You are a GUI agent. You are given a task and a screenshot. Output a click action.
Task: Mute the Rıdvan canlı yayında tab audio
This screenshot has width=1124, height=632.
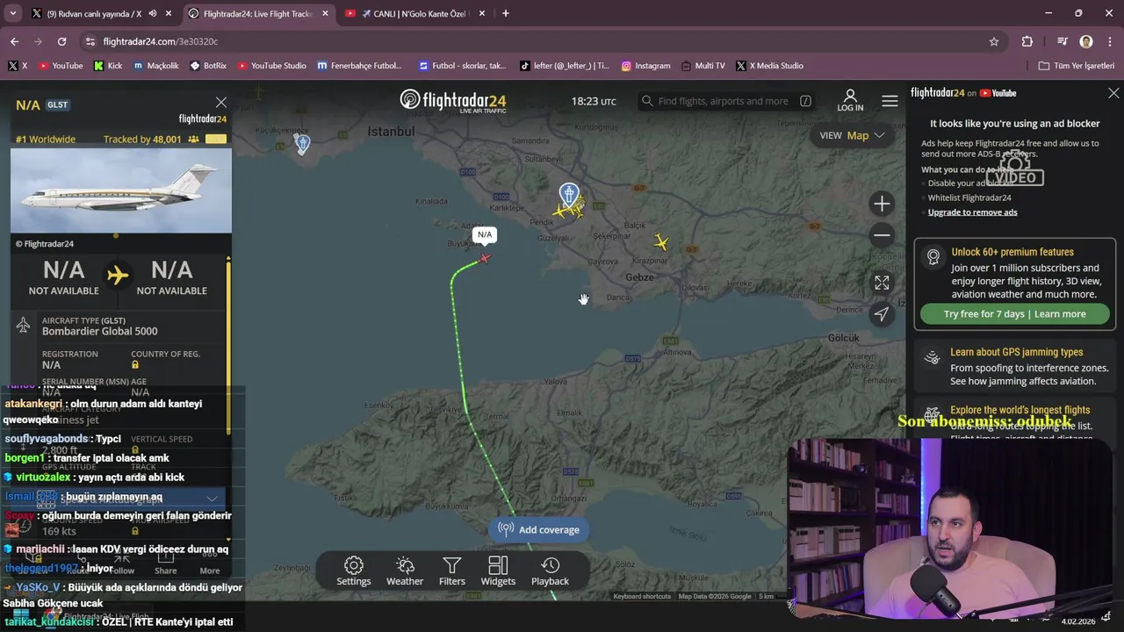point(153,13)
